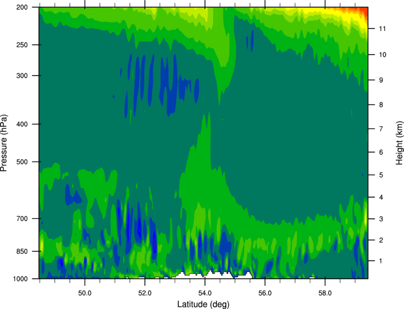Screen dimensions: 404x309
Task: Select the 850 pressure tick label
Action: coord(22,251)
